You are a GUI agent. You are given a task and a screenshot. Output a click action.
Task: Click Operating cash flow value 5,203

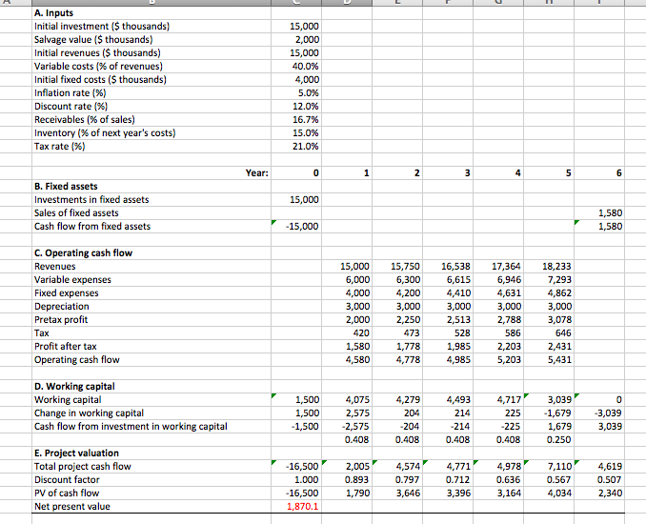tap(498, 359)
